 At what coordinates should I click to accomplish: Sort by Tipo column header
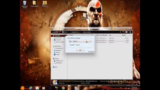110,35
